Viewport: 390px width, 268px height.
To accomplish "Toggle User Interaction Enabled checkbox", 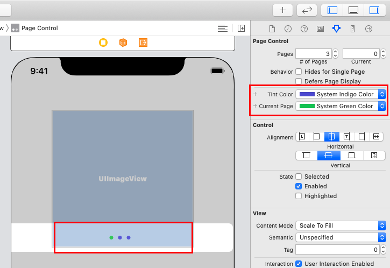I will point(299,264).
